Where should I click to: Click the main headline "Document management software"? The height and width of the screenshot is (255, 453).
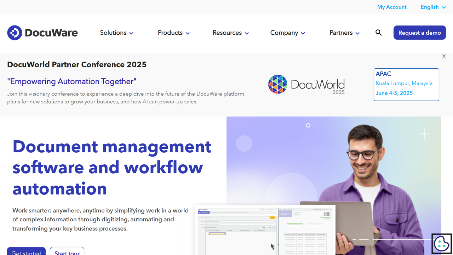click(112, 168)
